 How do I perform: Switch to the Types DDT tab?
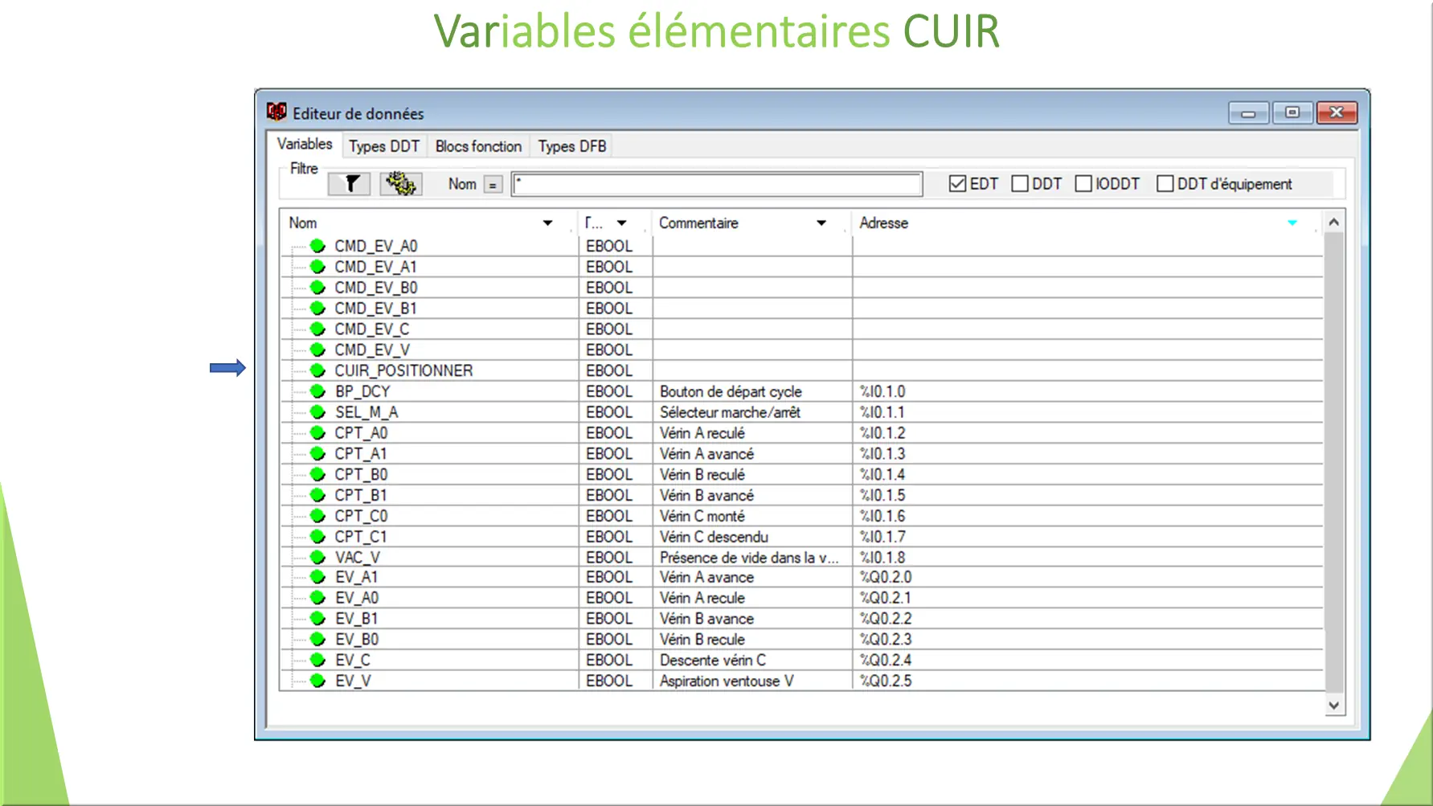[x=384, y=145]
